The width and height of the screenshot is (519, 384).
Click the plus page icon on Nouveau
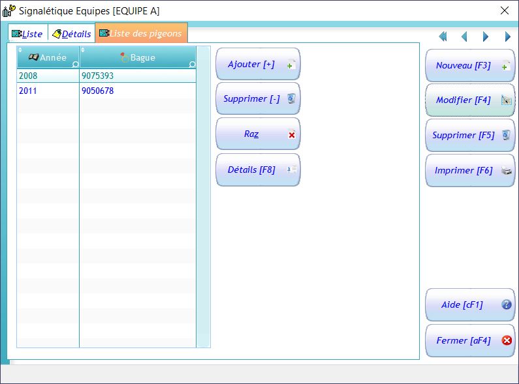pyautogui.click(x=506, y=66)
